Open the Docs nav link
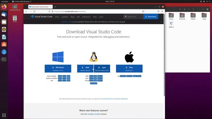This screenshot has width=212, height=119. click(x=57, y=17)
